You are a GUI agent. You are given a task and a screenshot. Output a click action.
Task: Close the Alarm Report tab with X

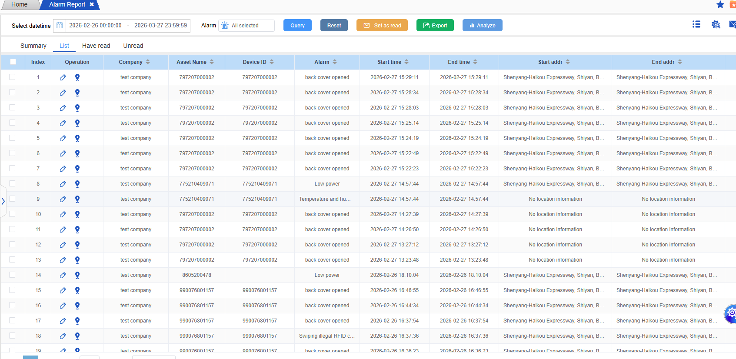92,4
